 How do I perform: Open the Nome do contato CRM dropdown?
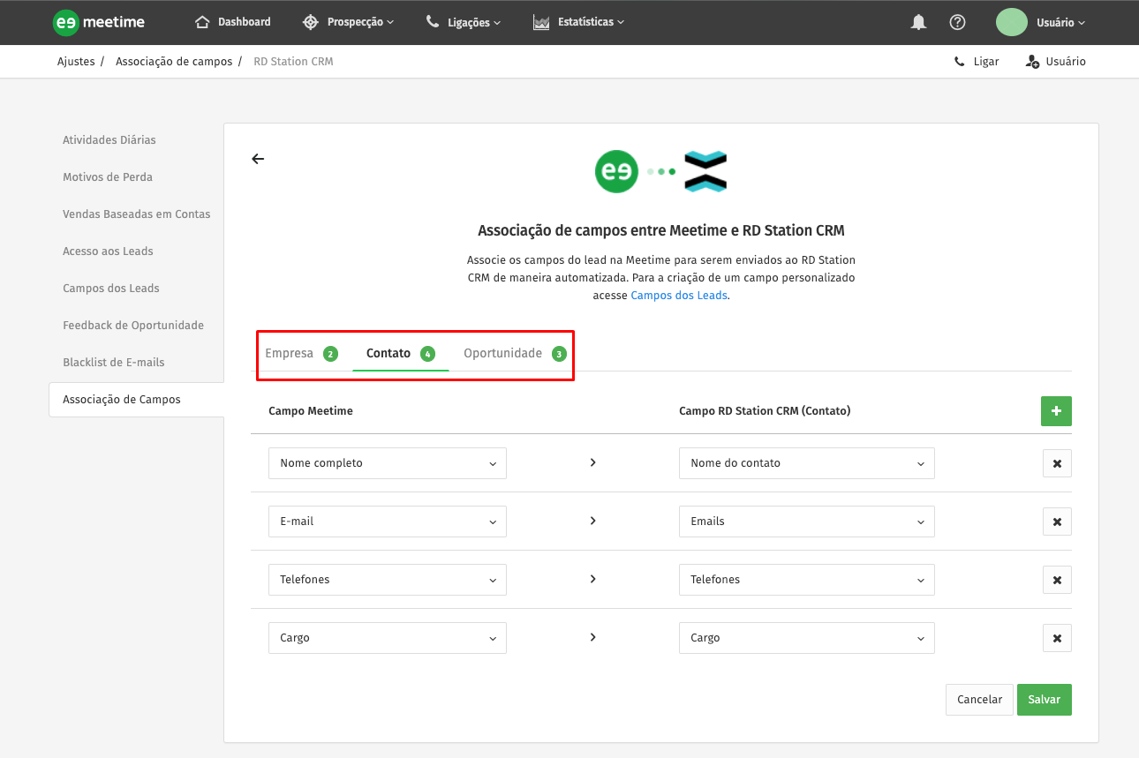[807, 463]
